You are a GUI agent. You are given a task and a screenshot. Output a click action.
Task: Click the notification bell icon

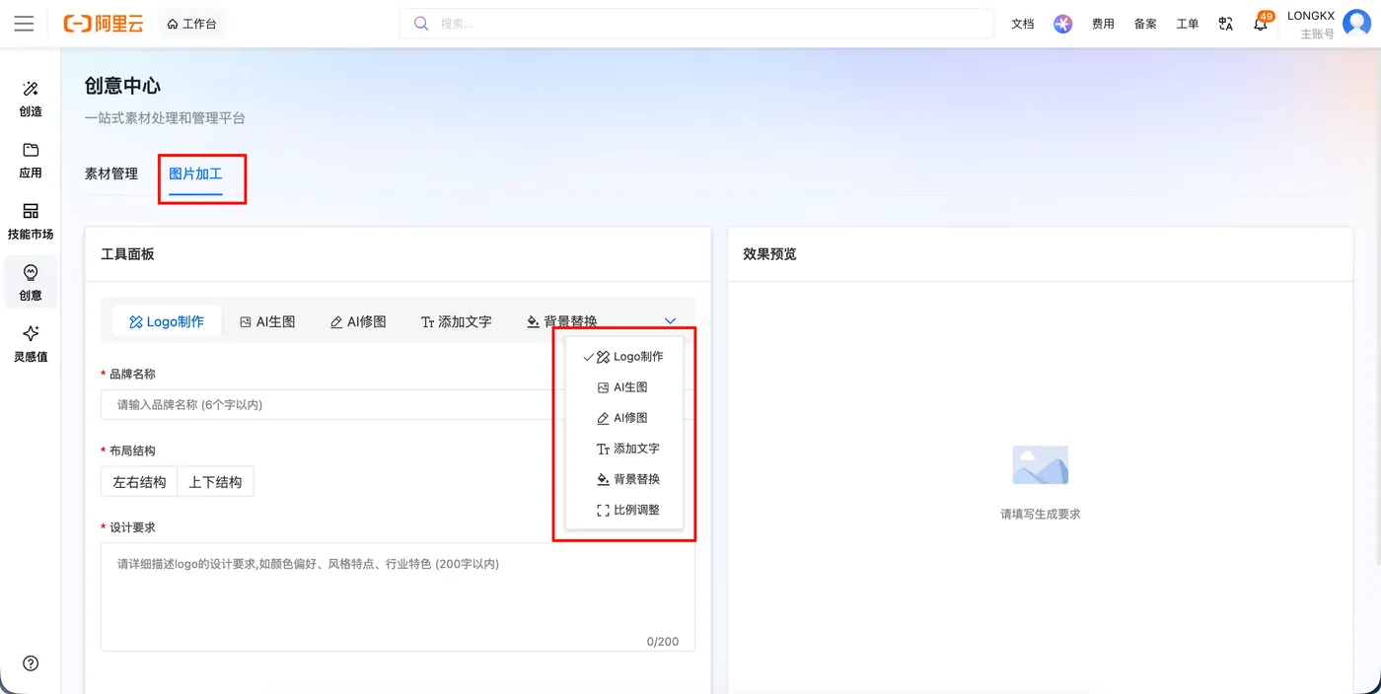click(x=1261, y=24)
